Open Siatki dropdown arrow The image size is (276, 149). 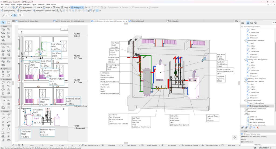coord(42,8)
